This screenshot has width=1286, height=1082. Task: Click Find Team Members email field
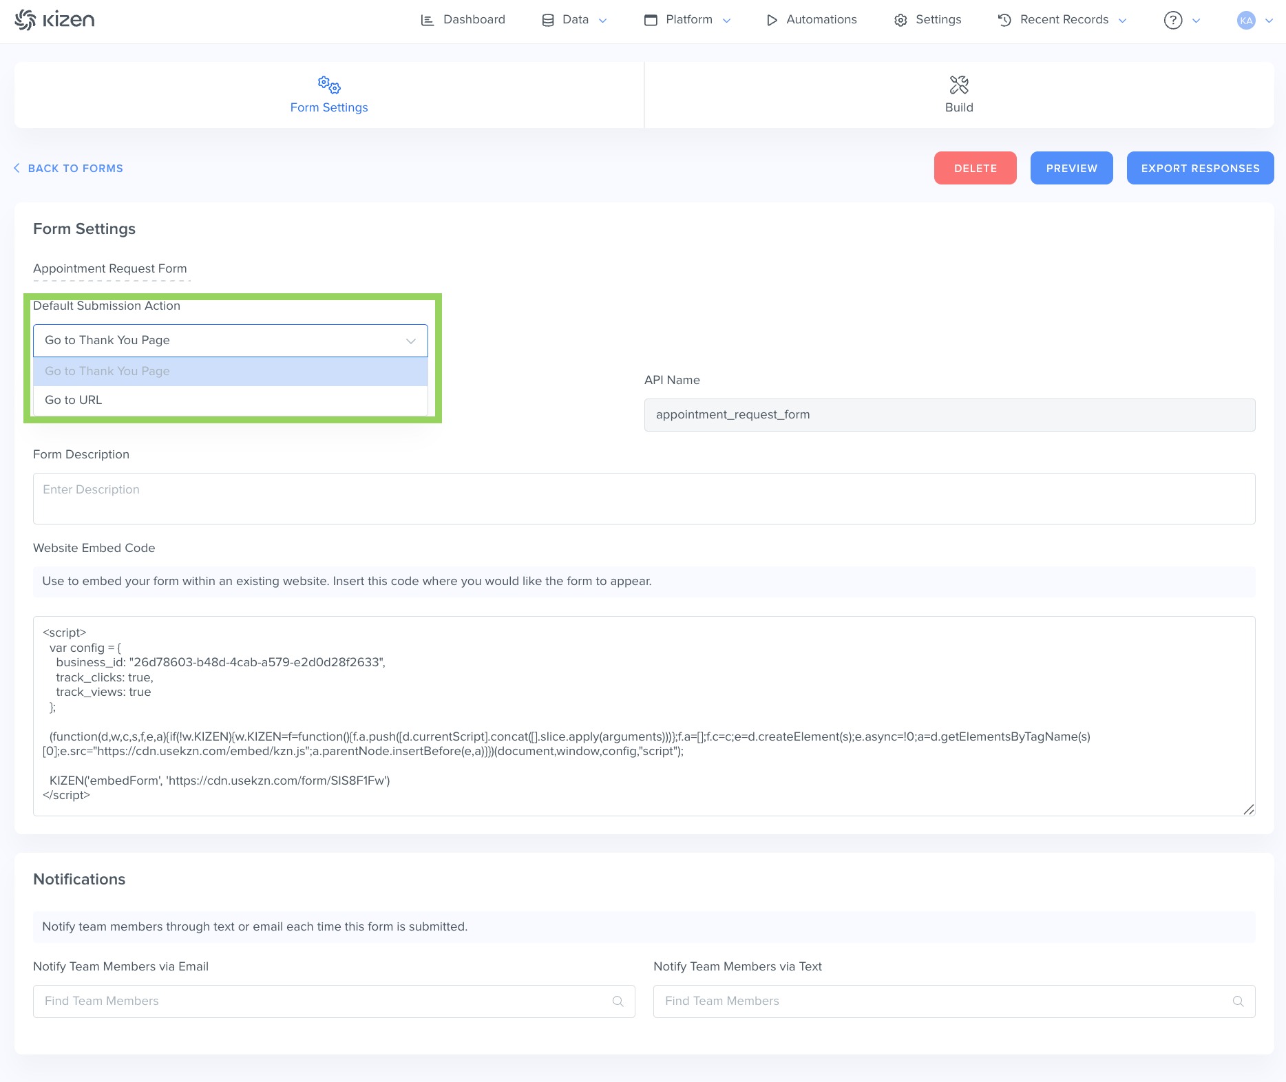334,1001
